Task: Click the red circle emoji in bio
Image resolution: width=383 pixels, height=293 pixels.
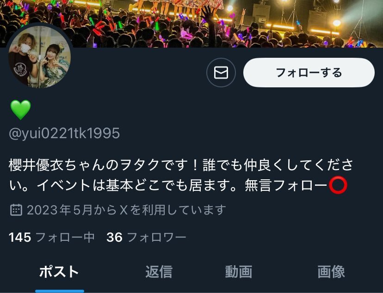Action: (338, 185)
